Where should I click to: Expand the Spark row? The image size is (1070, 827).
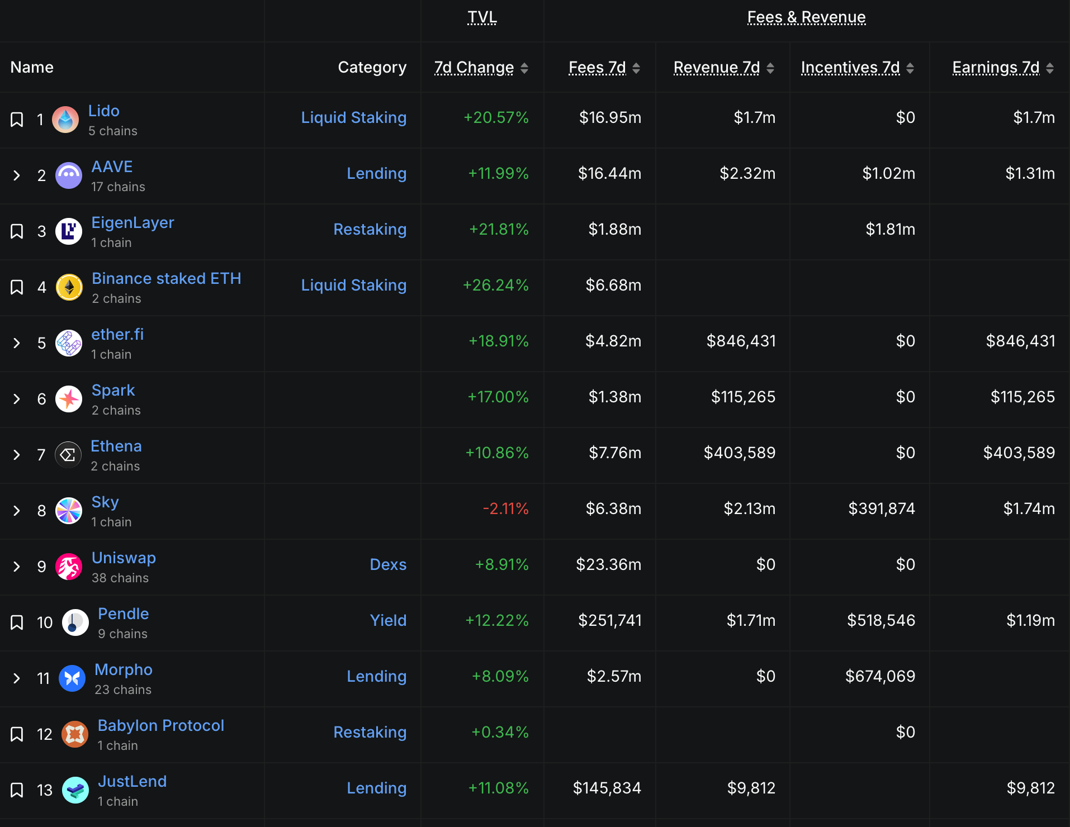17,399
